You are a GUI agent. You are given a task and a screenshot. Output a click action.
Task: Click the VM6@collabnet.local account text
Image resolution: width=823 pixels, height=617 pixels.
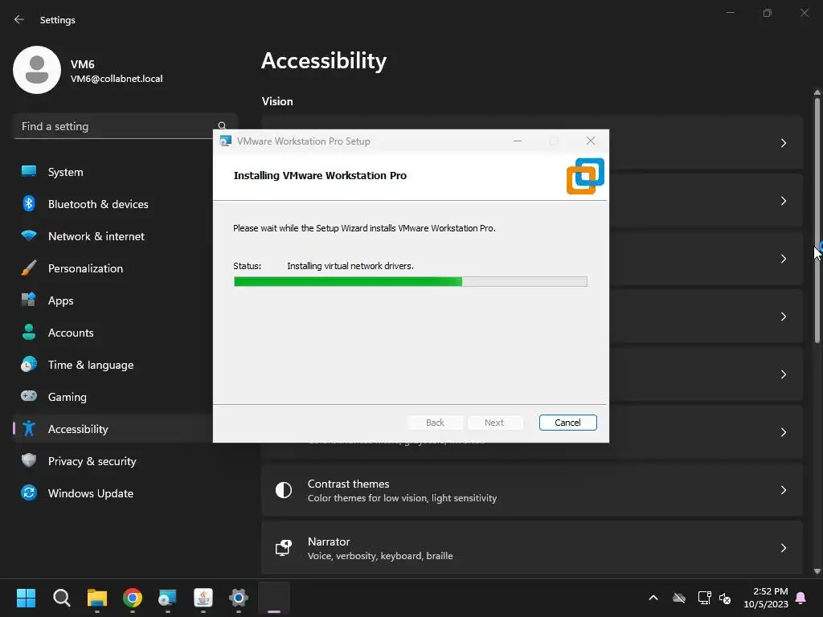(117, 79)
